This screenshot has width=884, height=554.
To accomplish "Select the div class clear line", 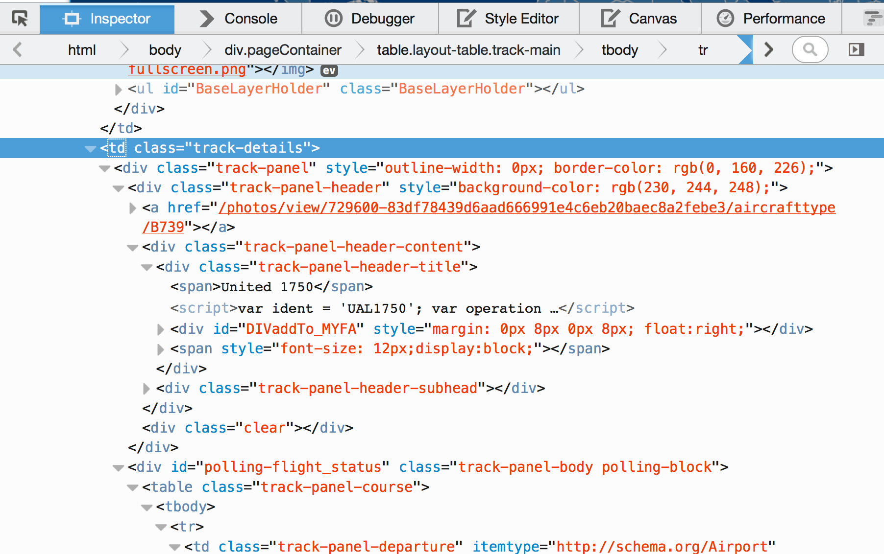I will pos(247,428).
